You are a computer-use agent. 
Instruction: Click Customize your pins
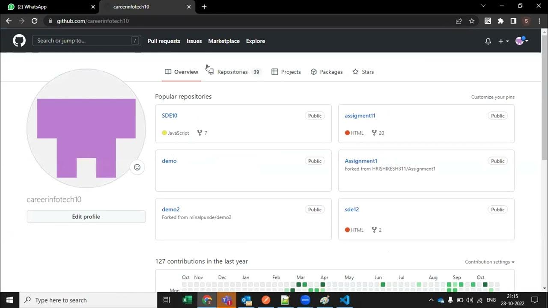[x=493, y=97]
